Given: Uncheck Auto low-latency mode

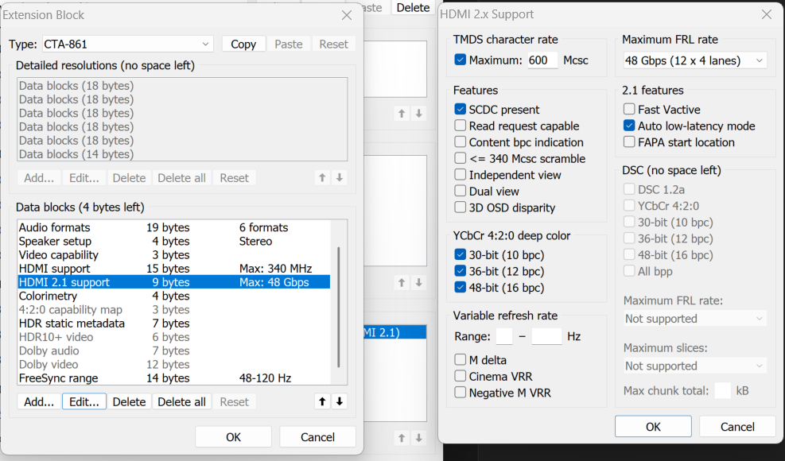Looking at the screenshot, I should point(630,126).
